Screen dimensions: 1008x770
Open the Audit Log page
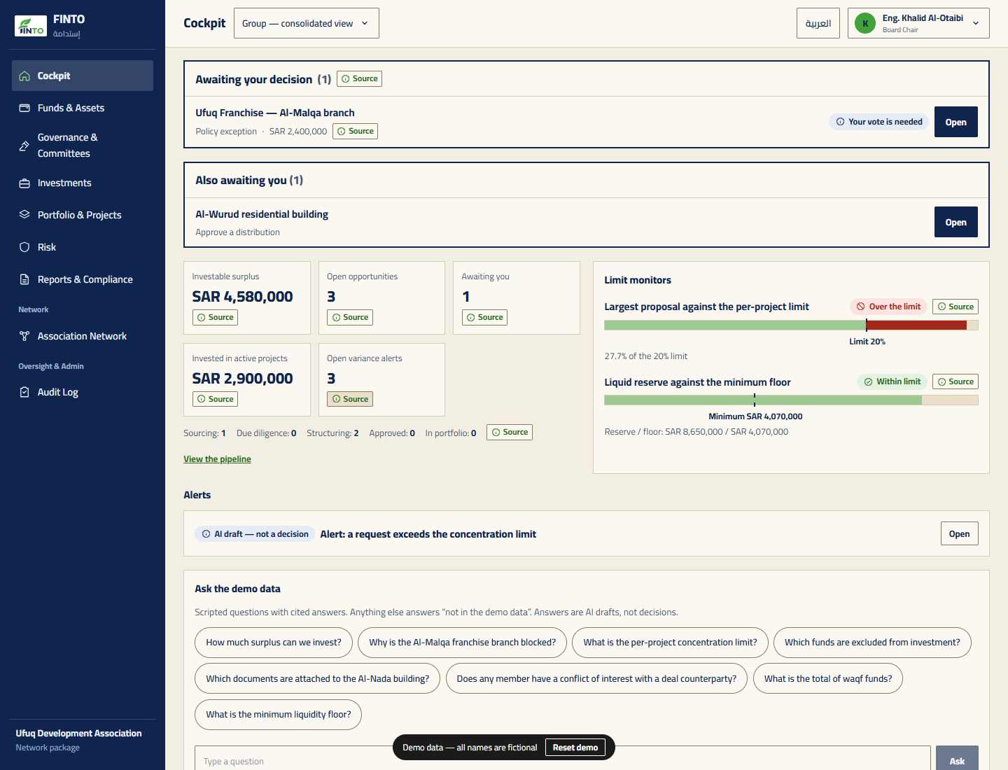pyautogui.click(x=83, y=392)
